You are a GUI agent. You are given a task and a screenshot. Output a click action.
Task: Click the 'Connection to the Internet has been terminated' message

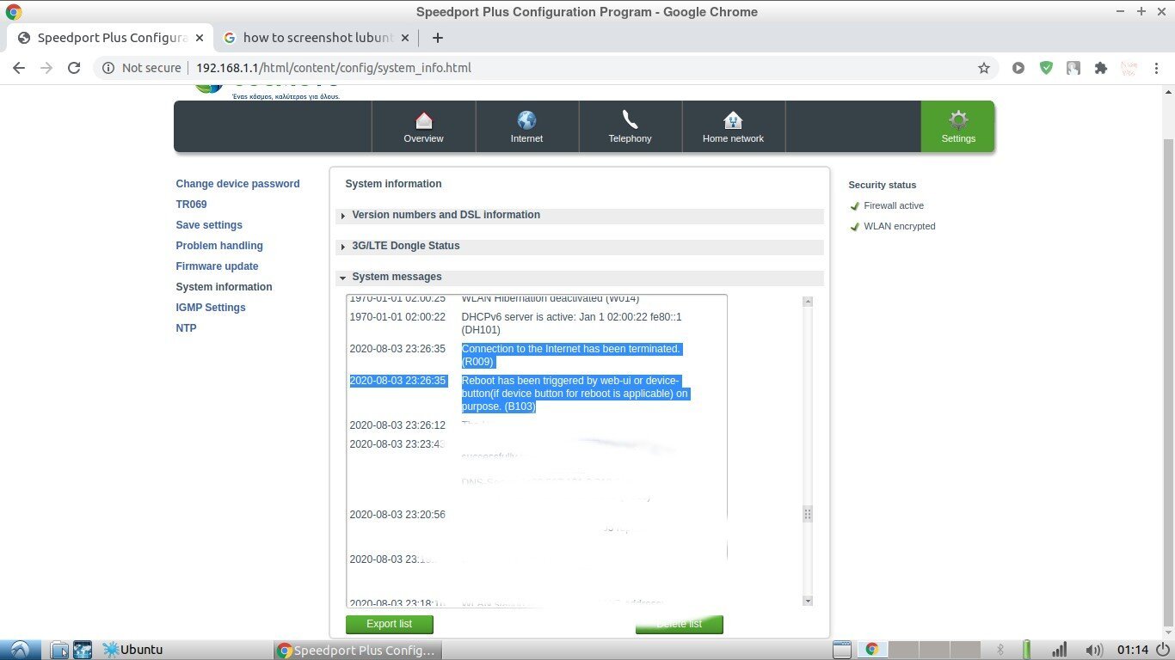pyautogui.click(x=571, y=355)
